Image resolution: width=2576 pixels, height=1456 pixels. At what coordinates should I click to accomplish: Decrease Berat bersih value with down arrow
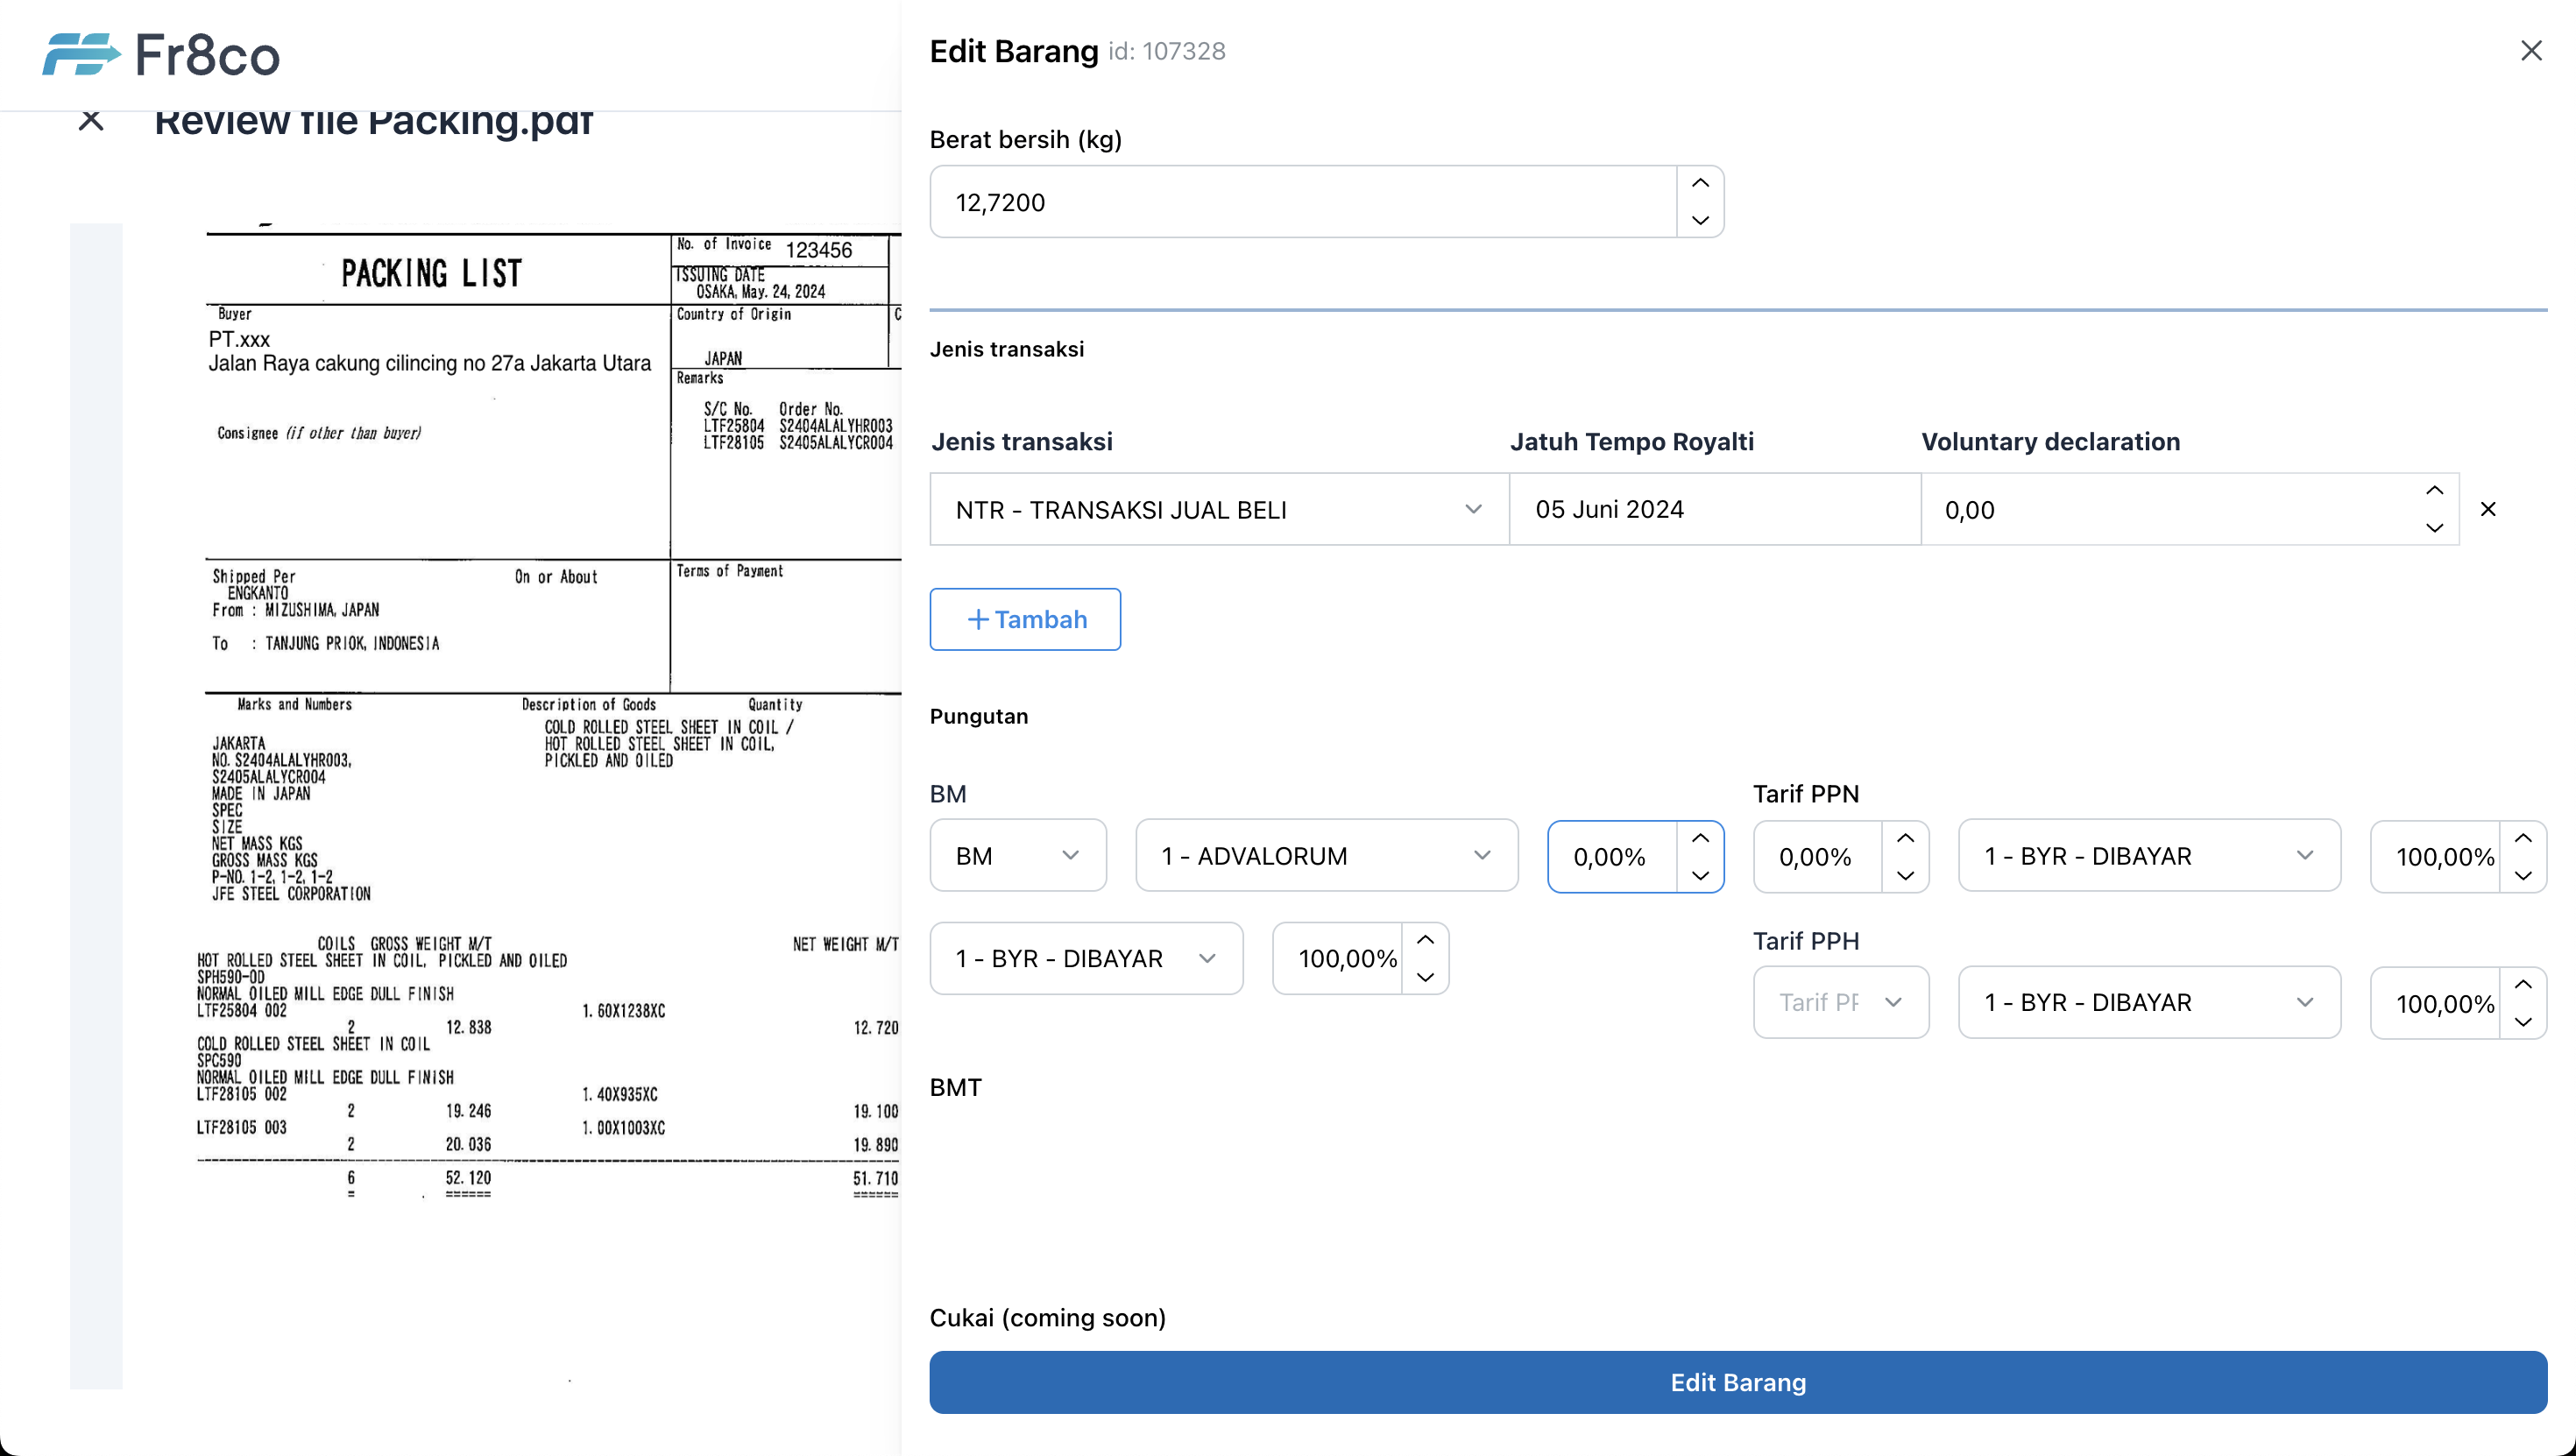(1700, 220)
